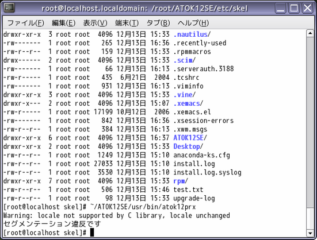
Task: Click the .nautilus/ directory name
Action: (x=192, y=34)
